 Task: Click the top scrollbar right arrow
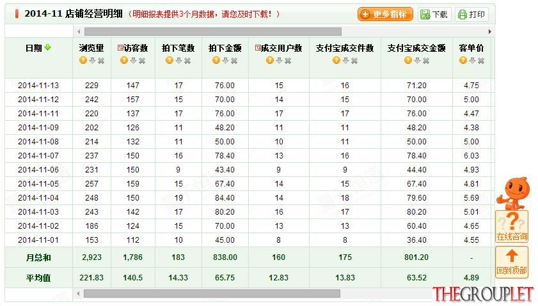(x=489, y=31)
